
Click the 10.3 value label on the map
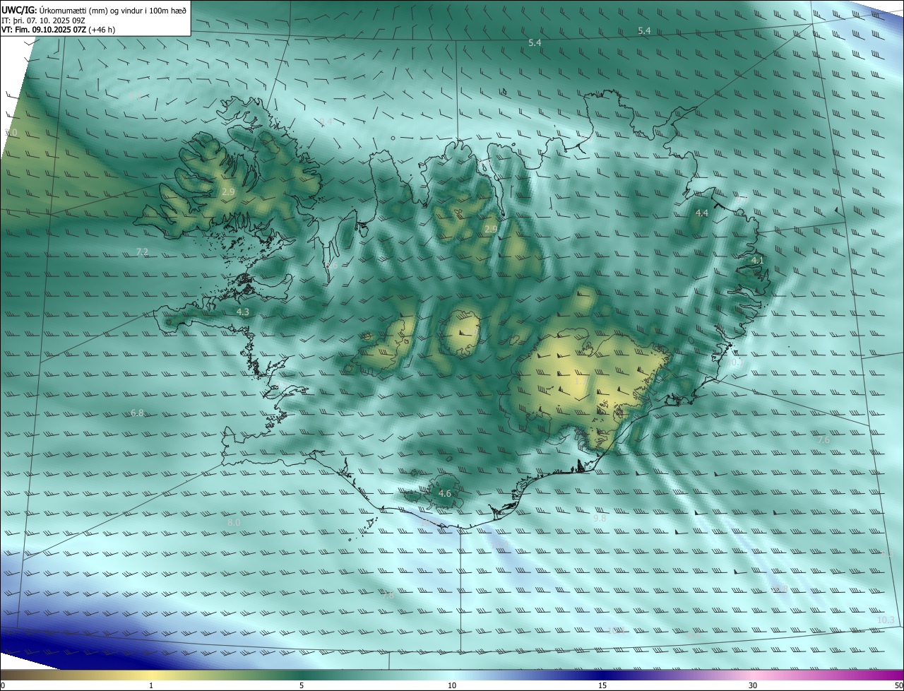point(886,620)
